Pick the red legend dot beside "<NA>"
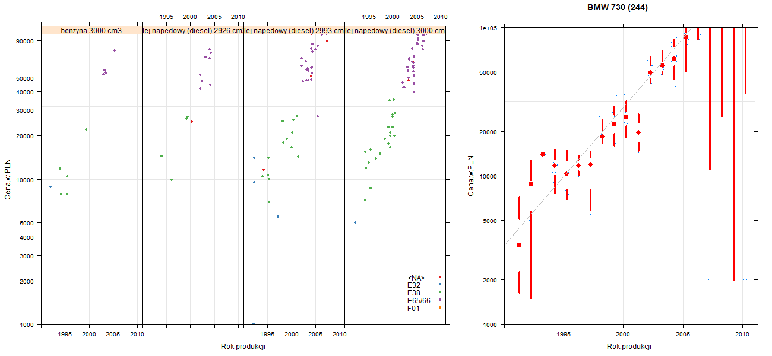The image size is (772, 356). (440, 277)
